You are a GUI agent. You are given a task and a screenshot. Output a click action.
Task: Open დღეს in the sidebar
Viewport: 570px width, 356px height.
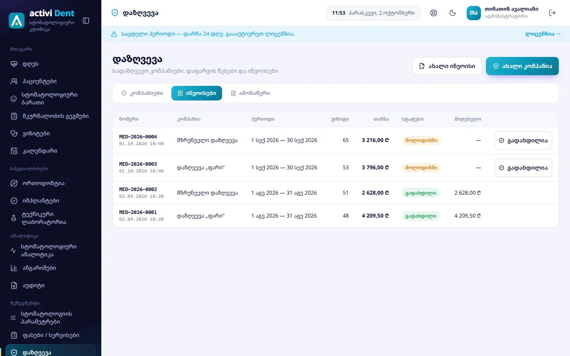(51, 64)
